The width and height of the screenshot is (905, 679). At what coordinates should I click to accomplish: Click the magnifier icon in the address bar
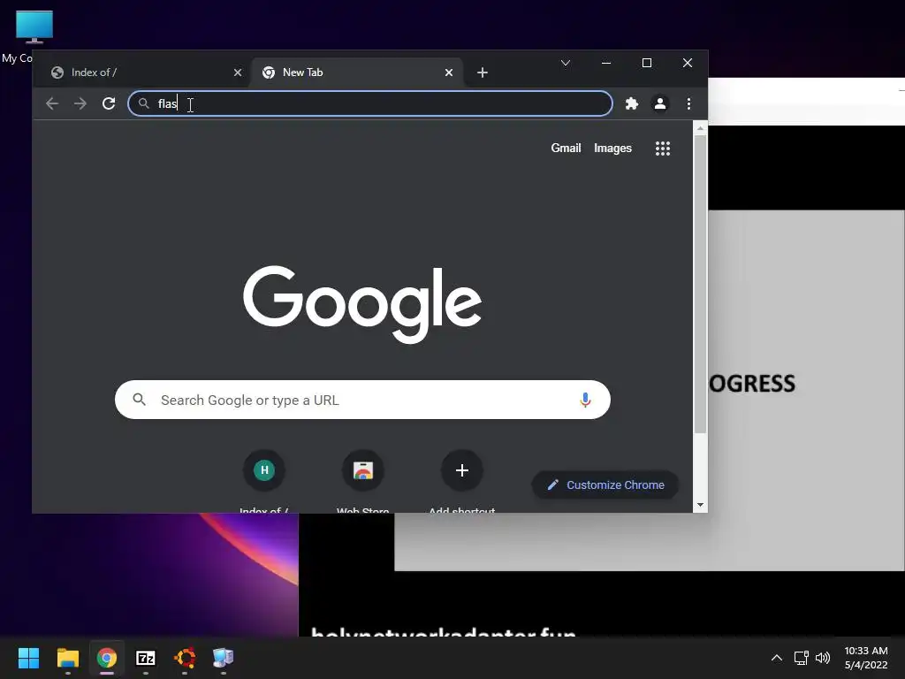click(144, 103)
